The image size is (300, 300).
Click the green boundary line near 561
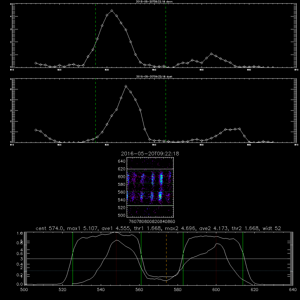(141, 258)
